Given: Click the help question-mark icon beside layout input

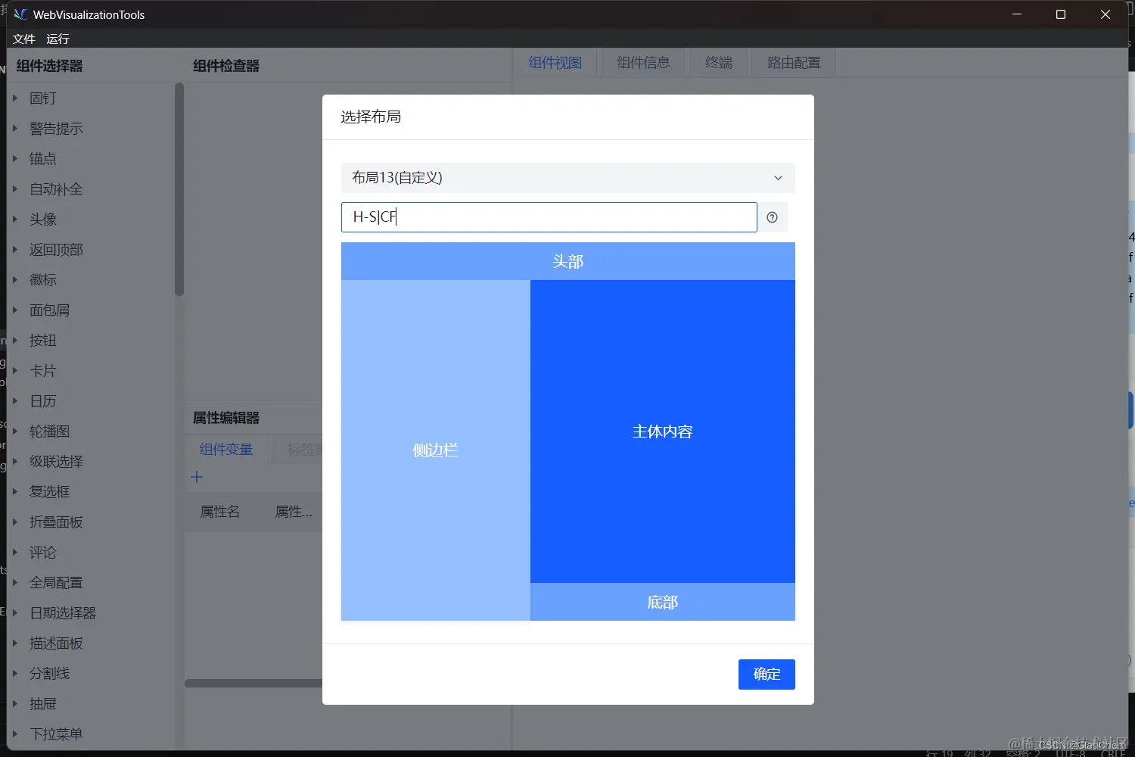Looking at the screenshot, I should pos(772,217).
